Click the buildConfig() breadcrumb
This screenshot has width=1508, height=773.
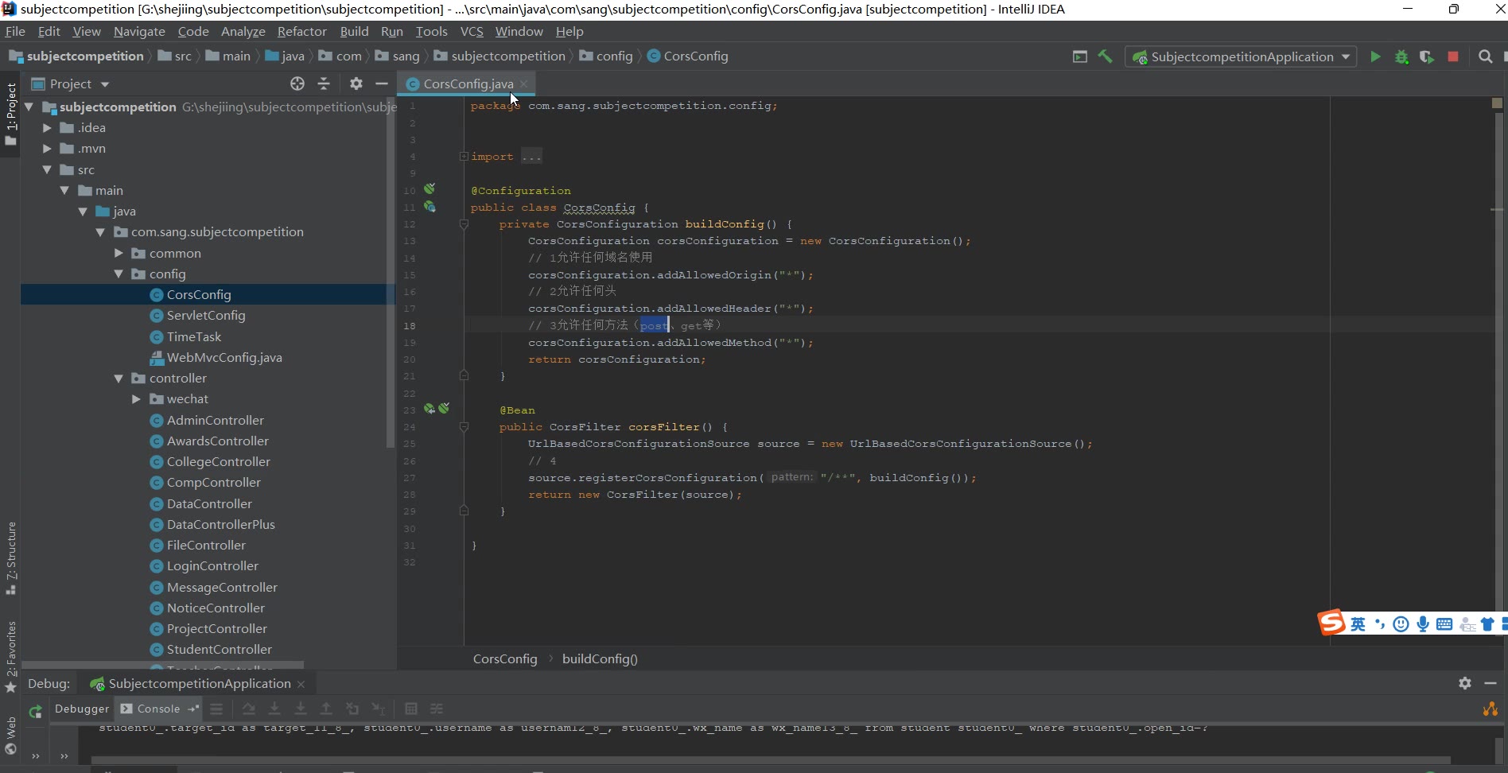coord(600,658)
